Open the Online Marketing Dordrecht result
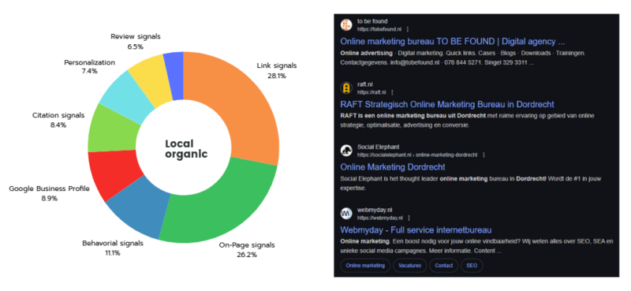Viewport: 631px width, 291px height. (x=392, y=167)
